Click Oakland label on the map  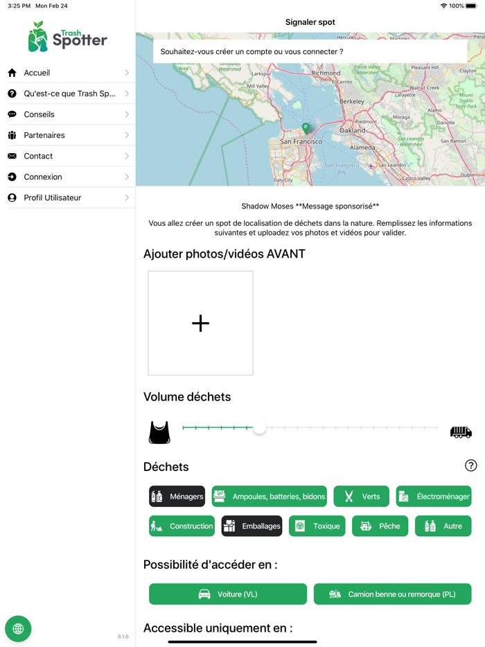pos(352,130)
